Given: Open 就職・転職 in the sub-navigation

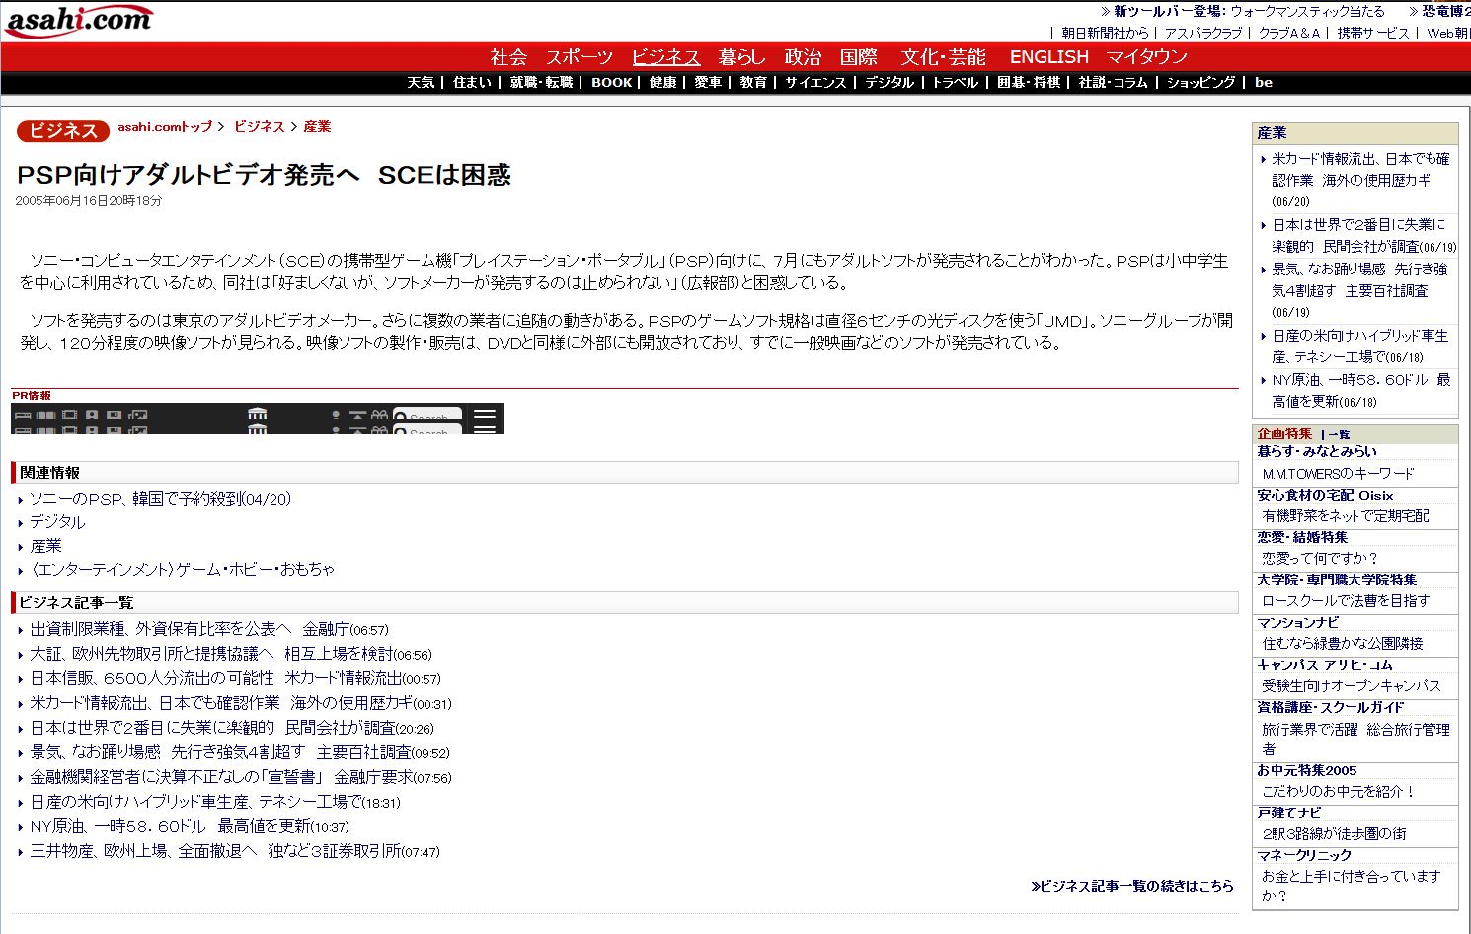Looking at the screenshot, I should tap(541, 83).
